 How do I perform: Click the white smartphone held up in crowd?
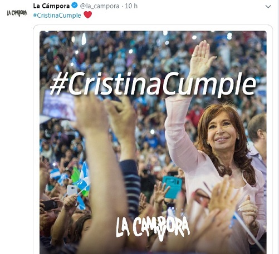(x=72, y=190)
